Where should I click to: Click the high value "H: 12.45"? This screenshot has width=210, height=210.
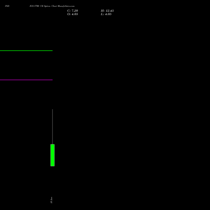(107, 11)
